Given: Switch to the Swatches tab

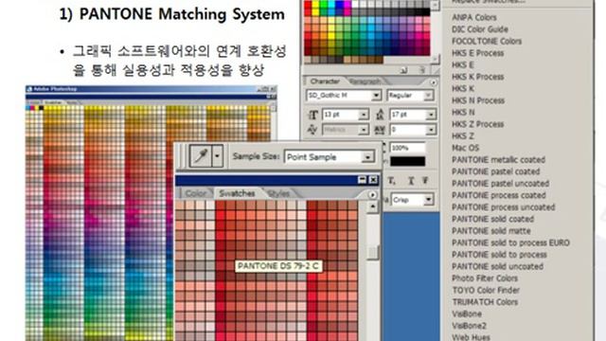Looking at the screenshot, I should tap(237, 193).
